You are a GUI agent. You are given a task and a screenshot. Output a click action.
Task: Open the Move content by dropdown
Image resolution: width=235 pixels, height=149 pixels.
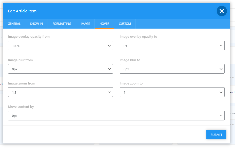coord(116,116)
